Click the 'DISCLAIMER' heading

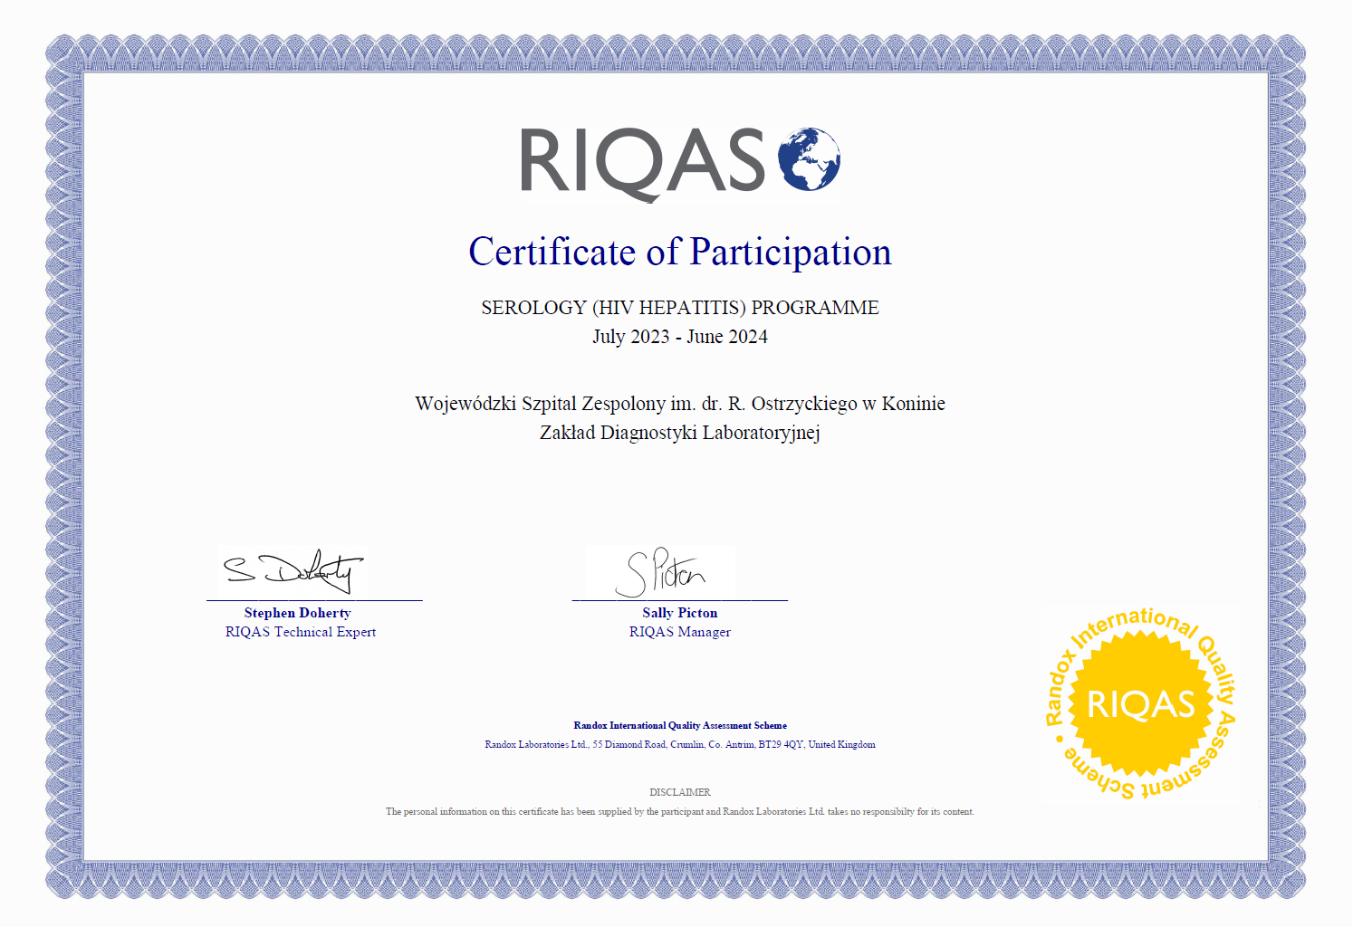pos(680,792)
